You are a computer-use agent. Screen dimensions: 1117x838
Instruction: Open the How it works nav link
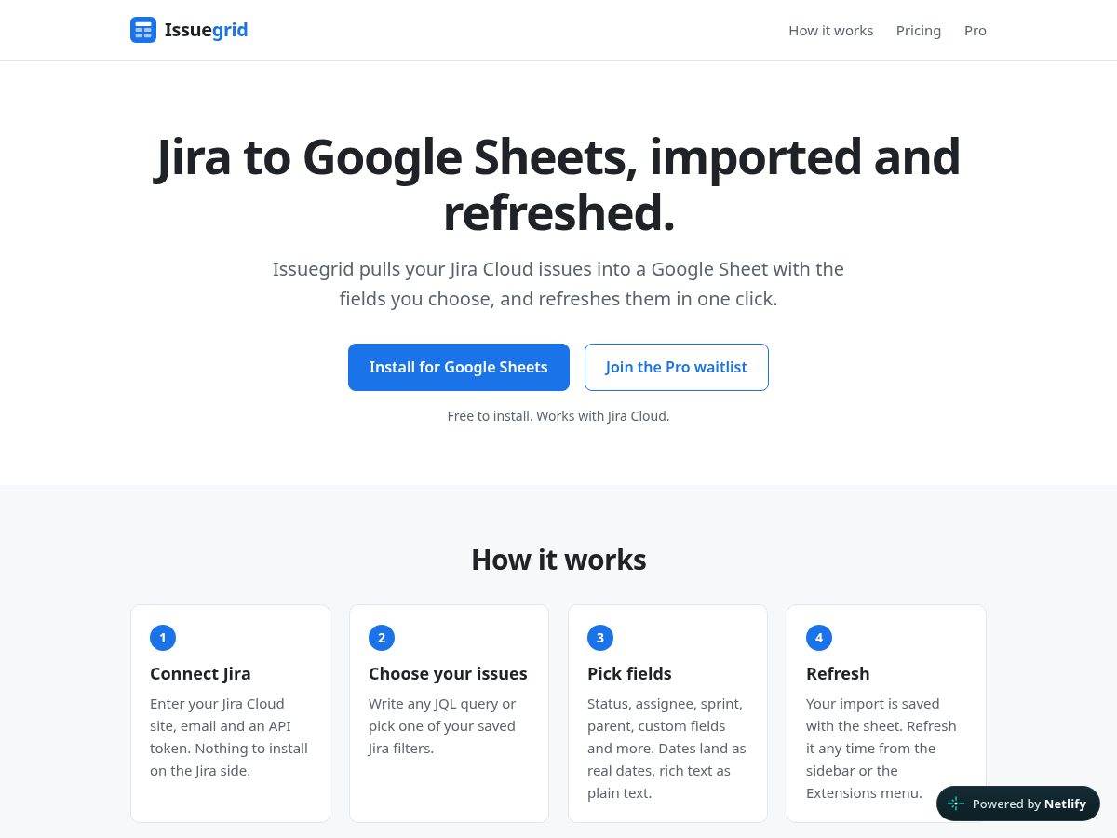click(x=830, y=31)
